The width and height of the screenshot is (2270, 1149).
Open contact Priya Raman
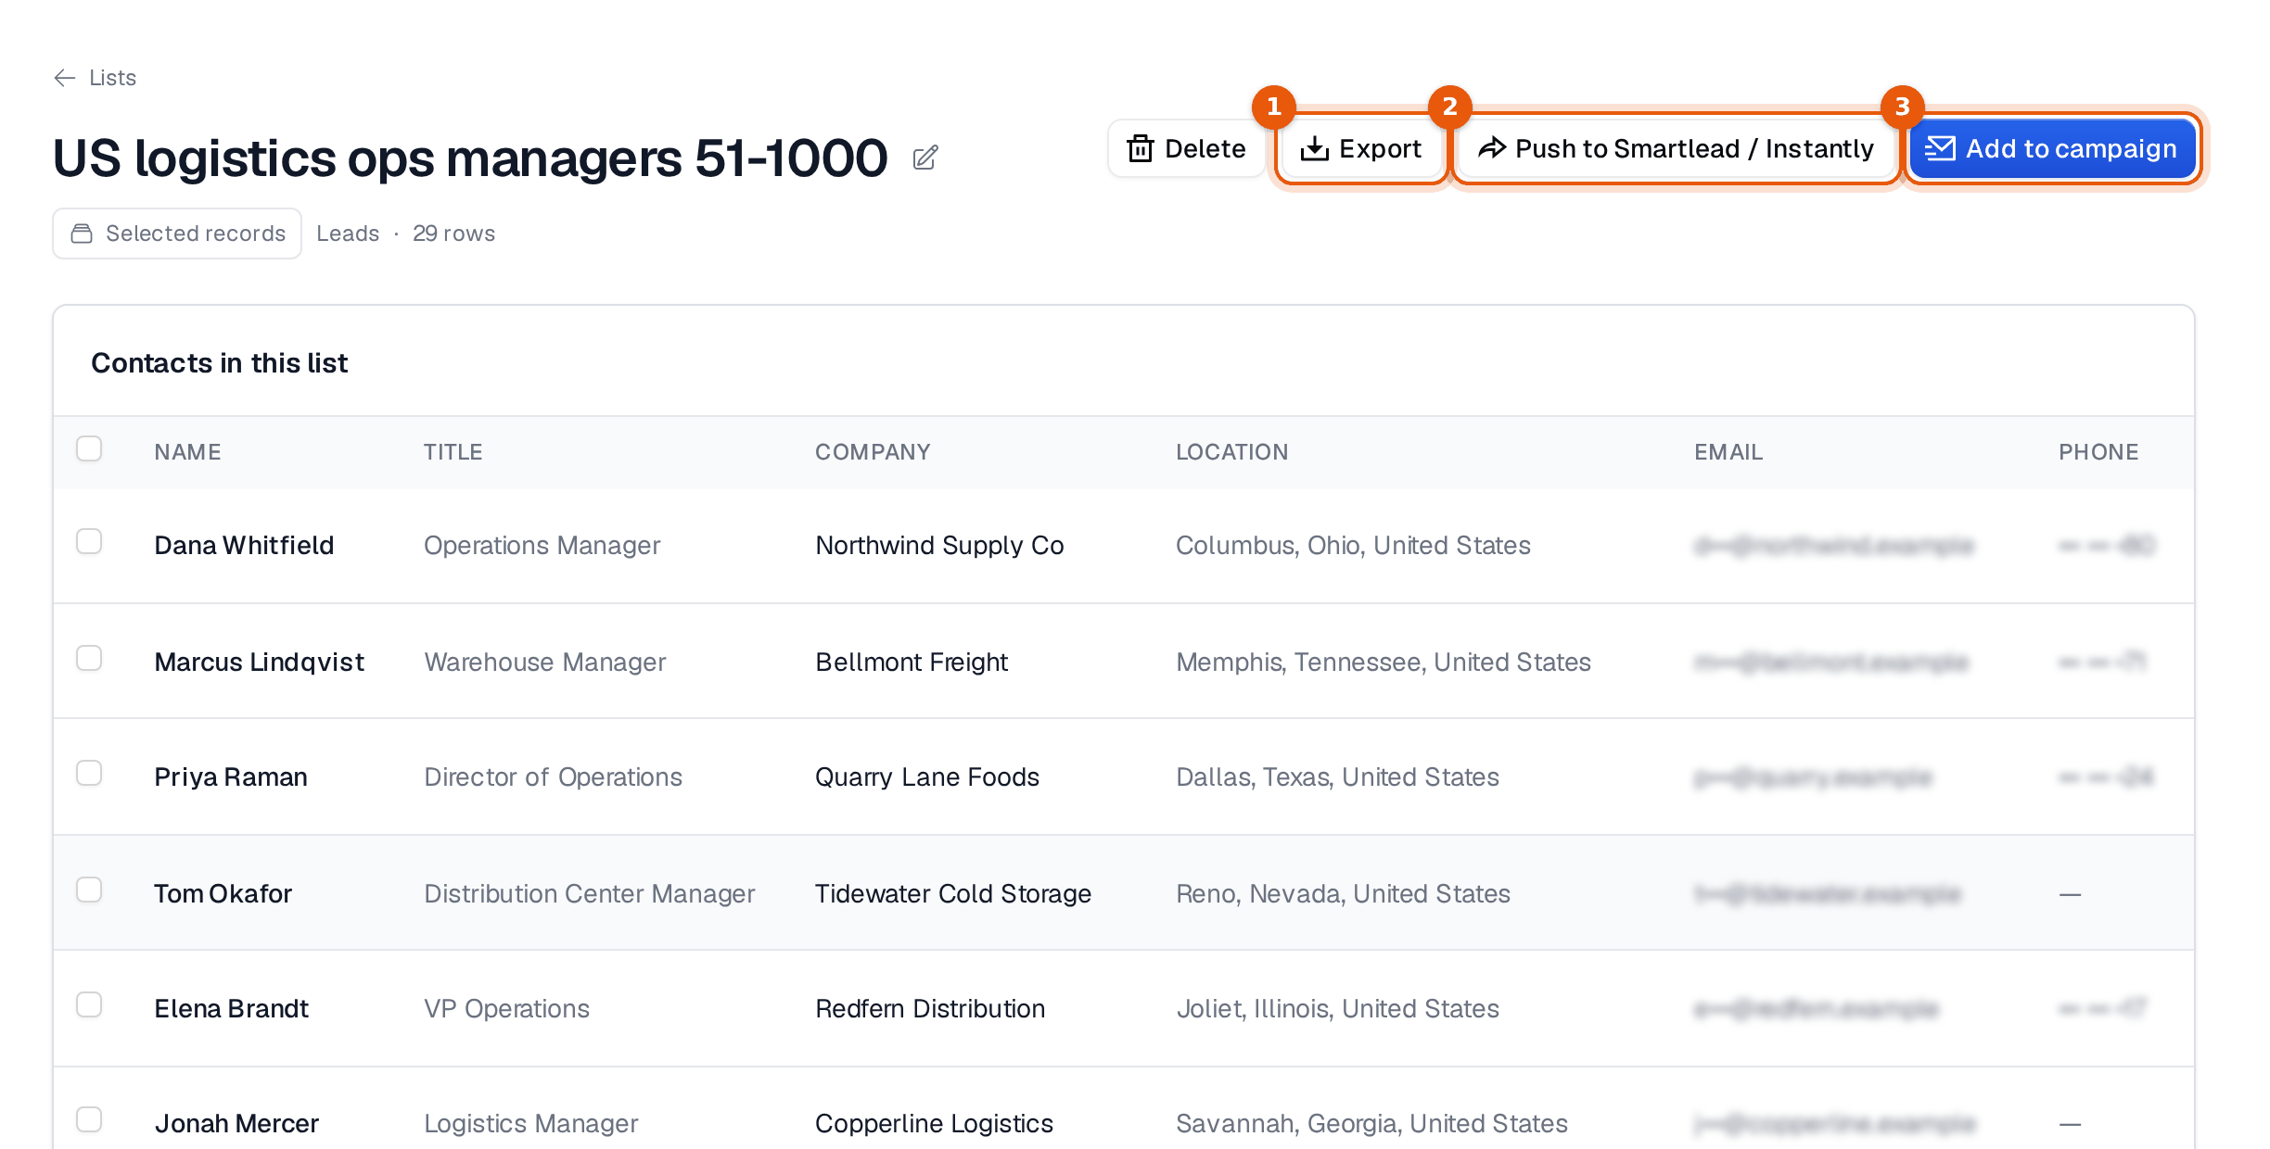click(x=231, y=777)
